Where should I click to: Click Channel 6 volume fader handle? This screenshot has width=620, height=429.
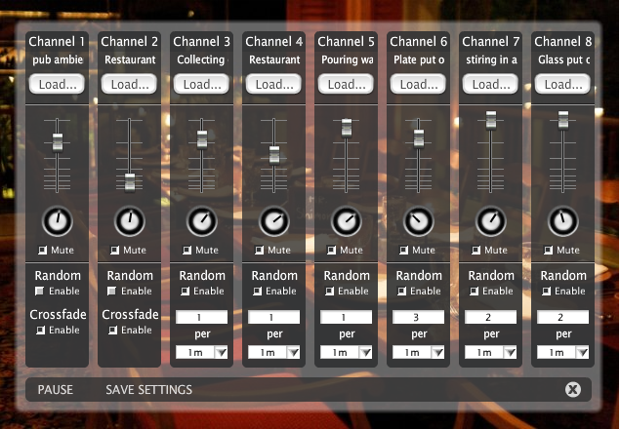pyautogui.click(x=419, y=138)
